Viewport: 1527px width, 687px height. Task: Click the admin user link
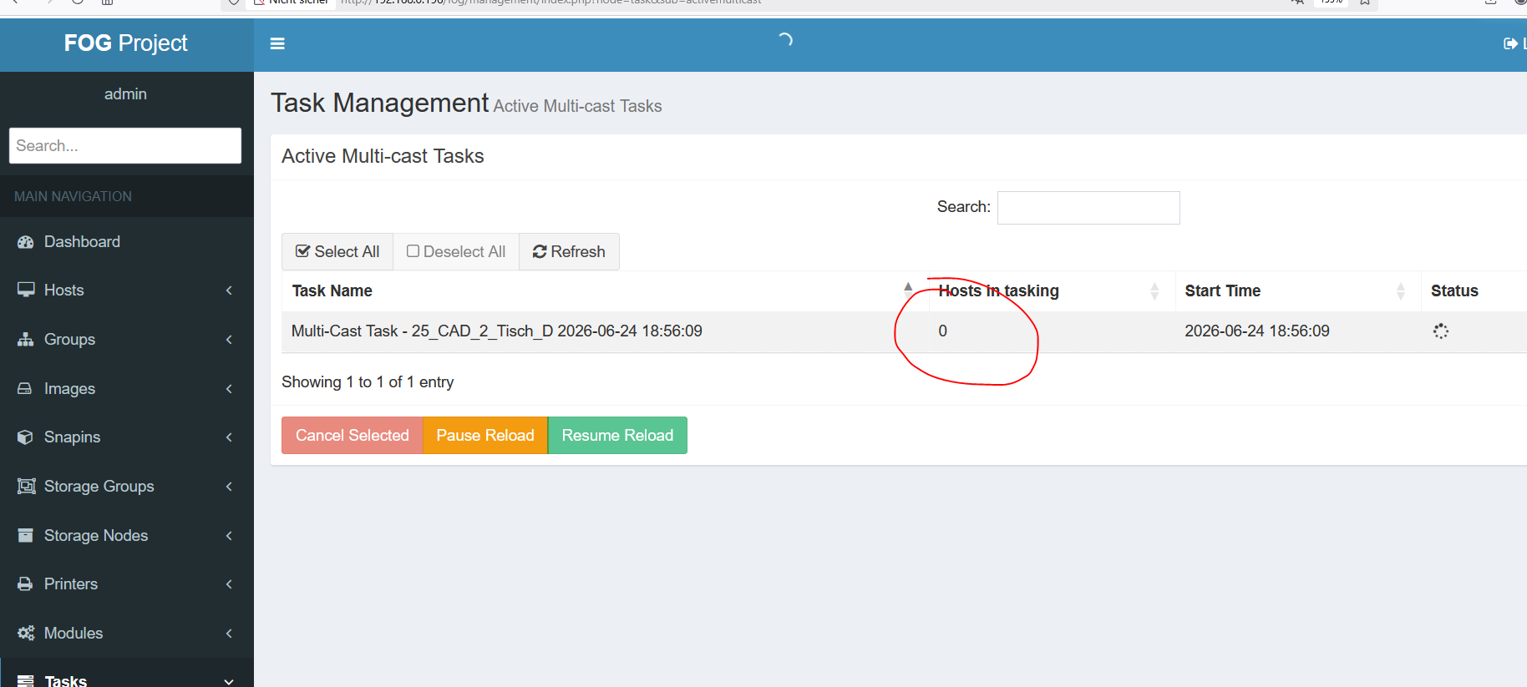tap(125, 94)
